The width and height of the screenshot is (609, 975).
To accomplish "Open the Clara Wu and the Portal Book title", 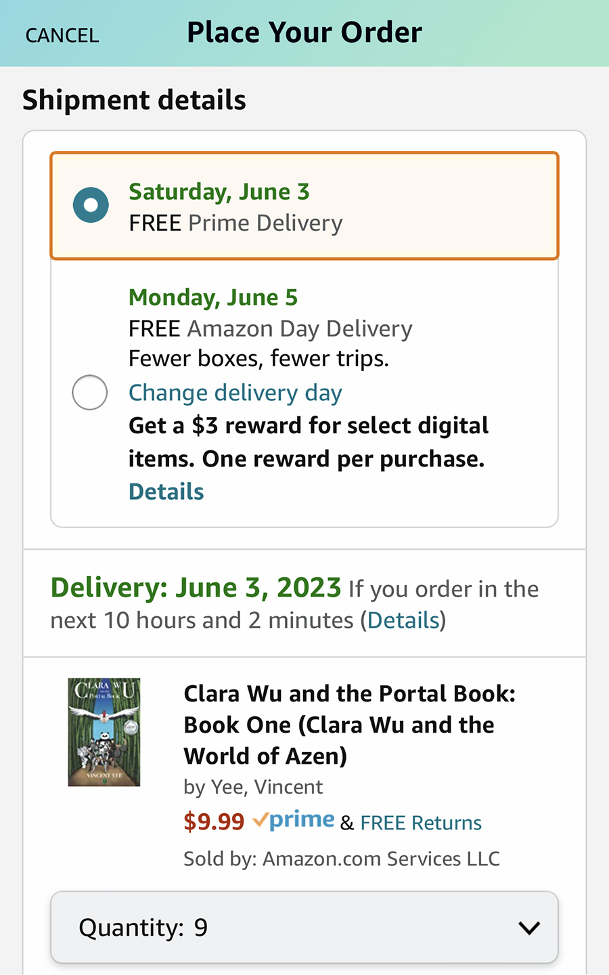I will tap(349, 724).
